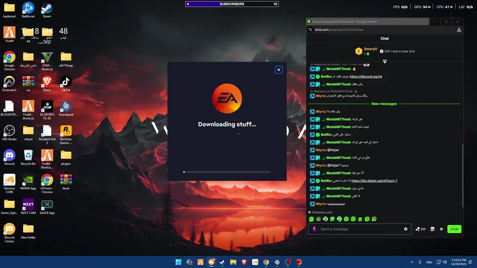Show hidden system tray icons
Screen dimensions: 477x268
pos(412,262)
